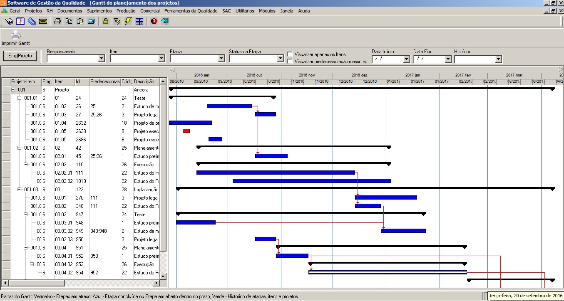Click the Id column header
This screenshot has width=564, height=301.
point(82,81)
